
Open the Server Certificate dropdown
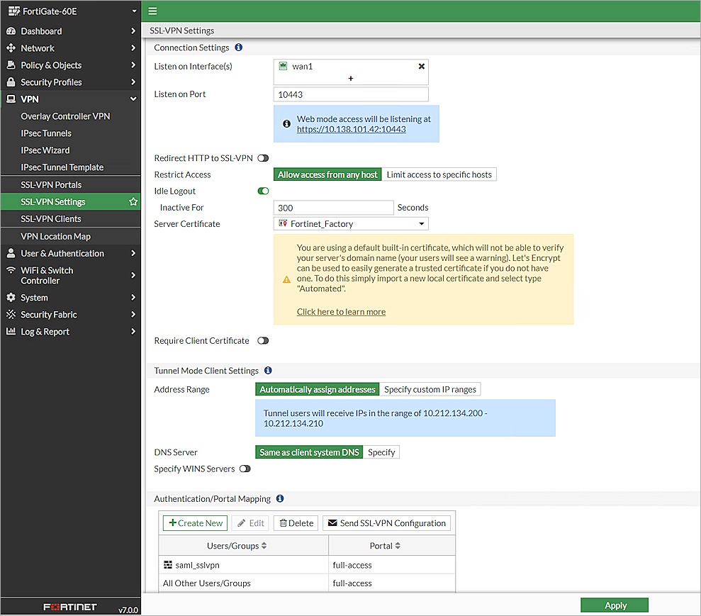351,224
